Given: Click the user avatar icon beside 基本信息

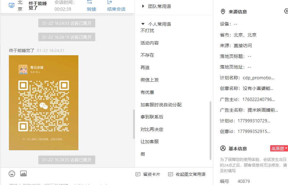Looking at the screenshot, I should point(223,148).
